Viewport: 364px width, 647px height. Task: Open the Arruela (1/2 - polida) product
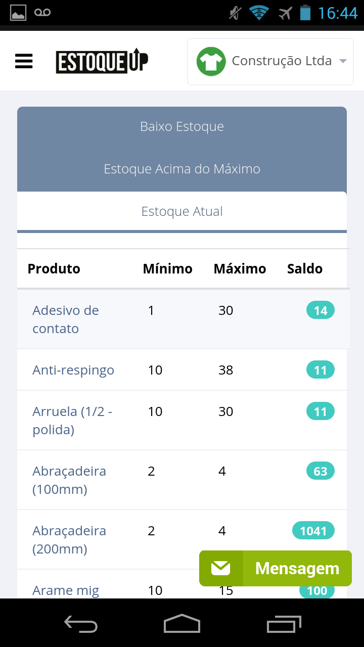point(72,421)
